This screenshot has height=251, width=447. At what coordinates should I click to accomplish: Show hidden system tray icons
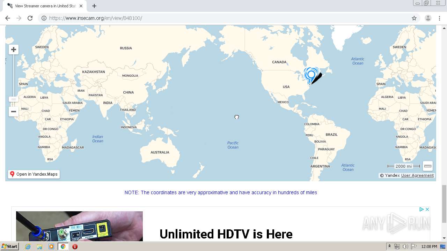tap(390, 246)
